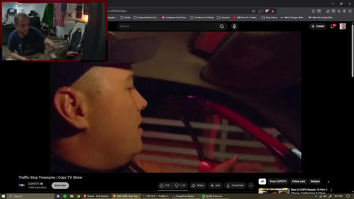Open the COPSTV channel name link
The height and width of the screenshot is (199, 354).
34,184
